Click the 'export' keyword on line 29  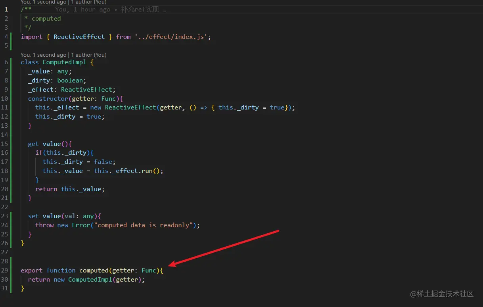[32, 271]
